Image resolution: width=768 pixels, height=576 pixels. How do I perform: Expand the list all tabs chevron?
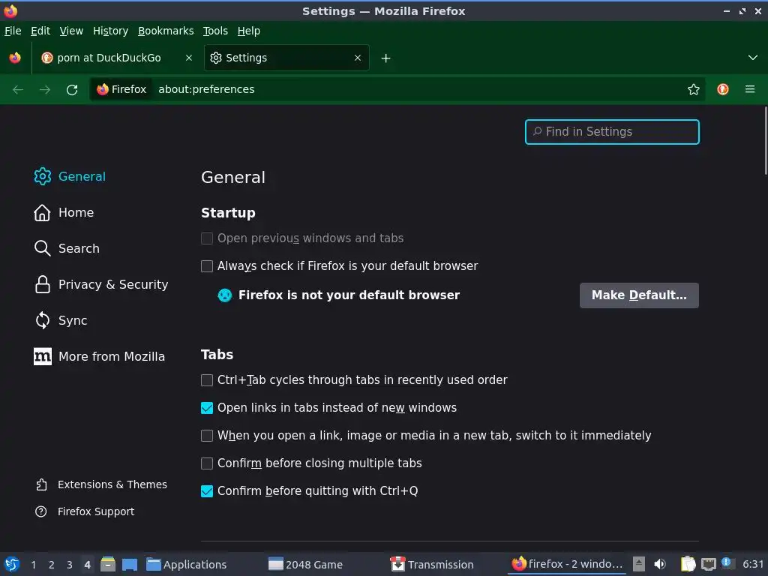click(x=753, y=58)
